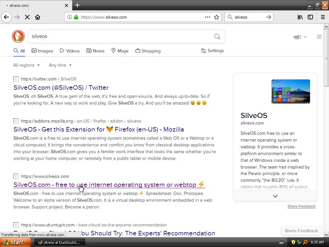Click the ubuntupit.com result favicon

click(16, 225)
